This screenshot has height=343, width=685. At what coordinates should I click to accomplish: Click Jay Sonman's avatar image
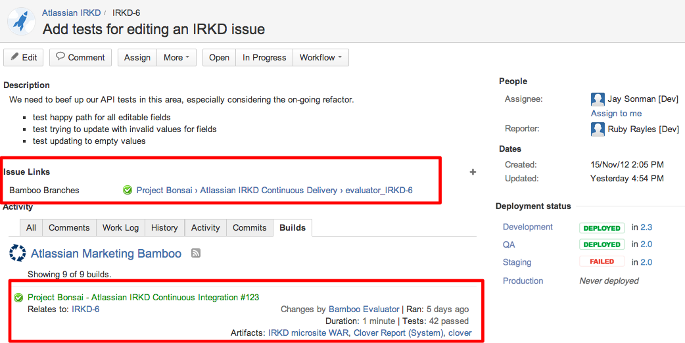pyautogui.click(x=598, y=99)
